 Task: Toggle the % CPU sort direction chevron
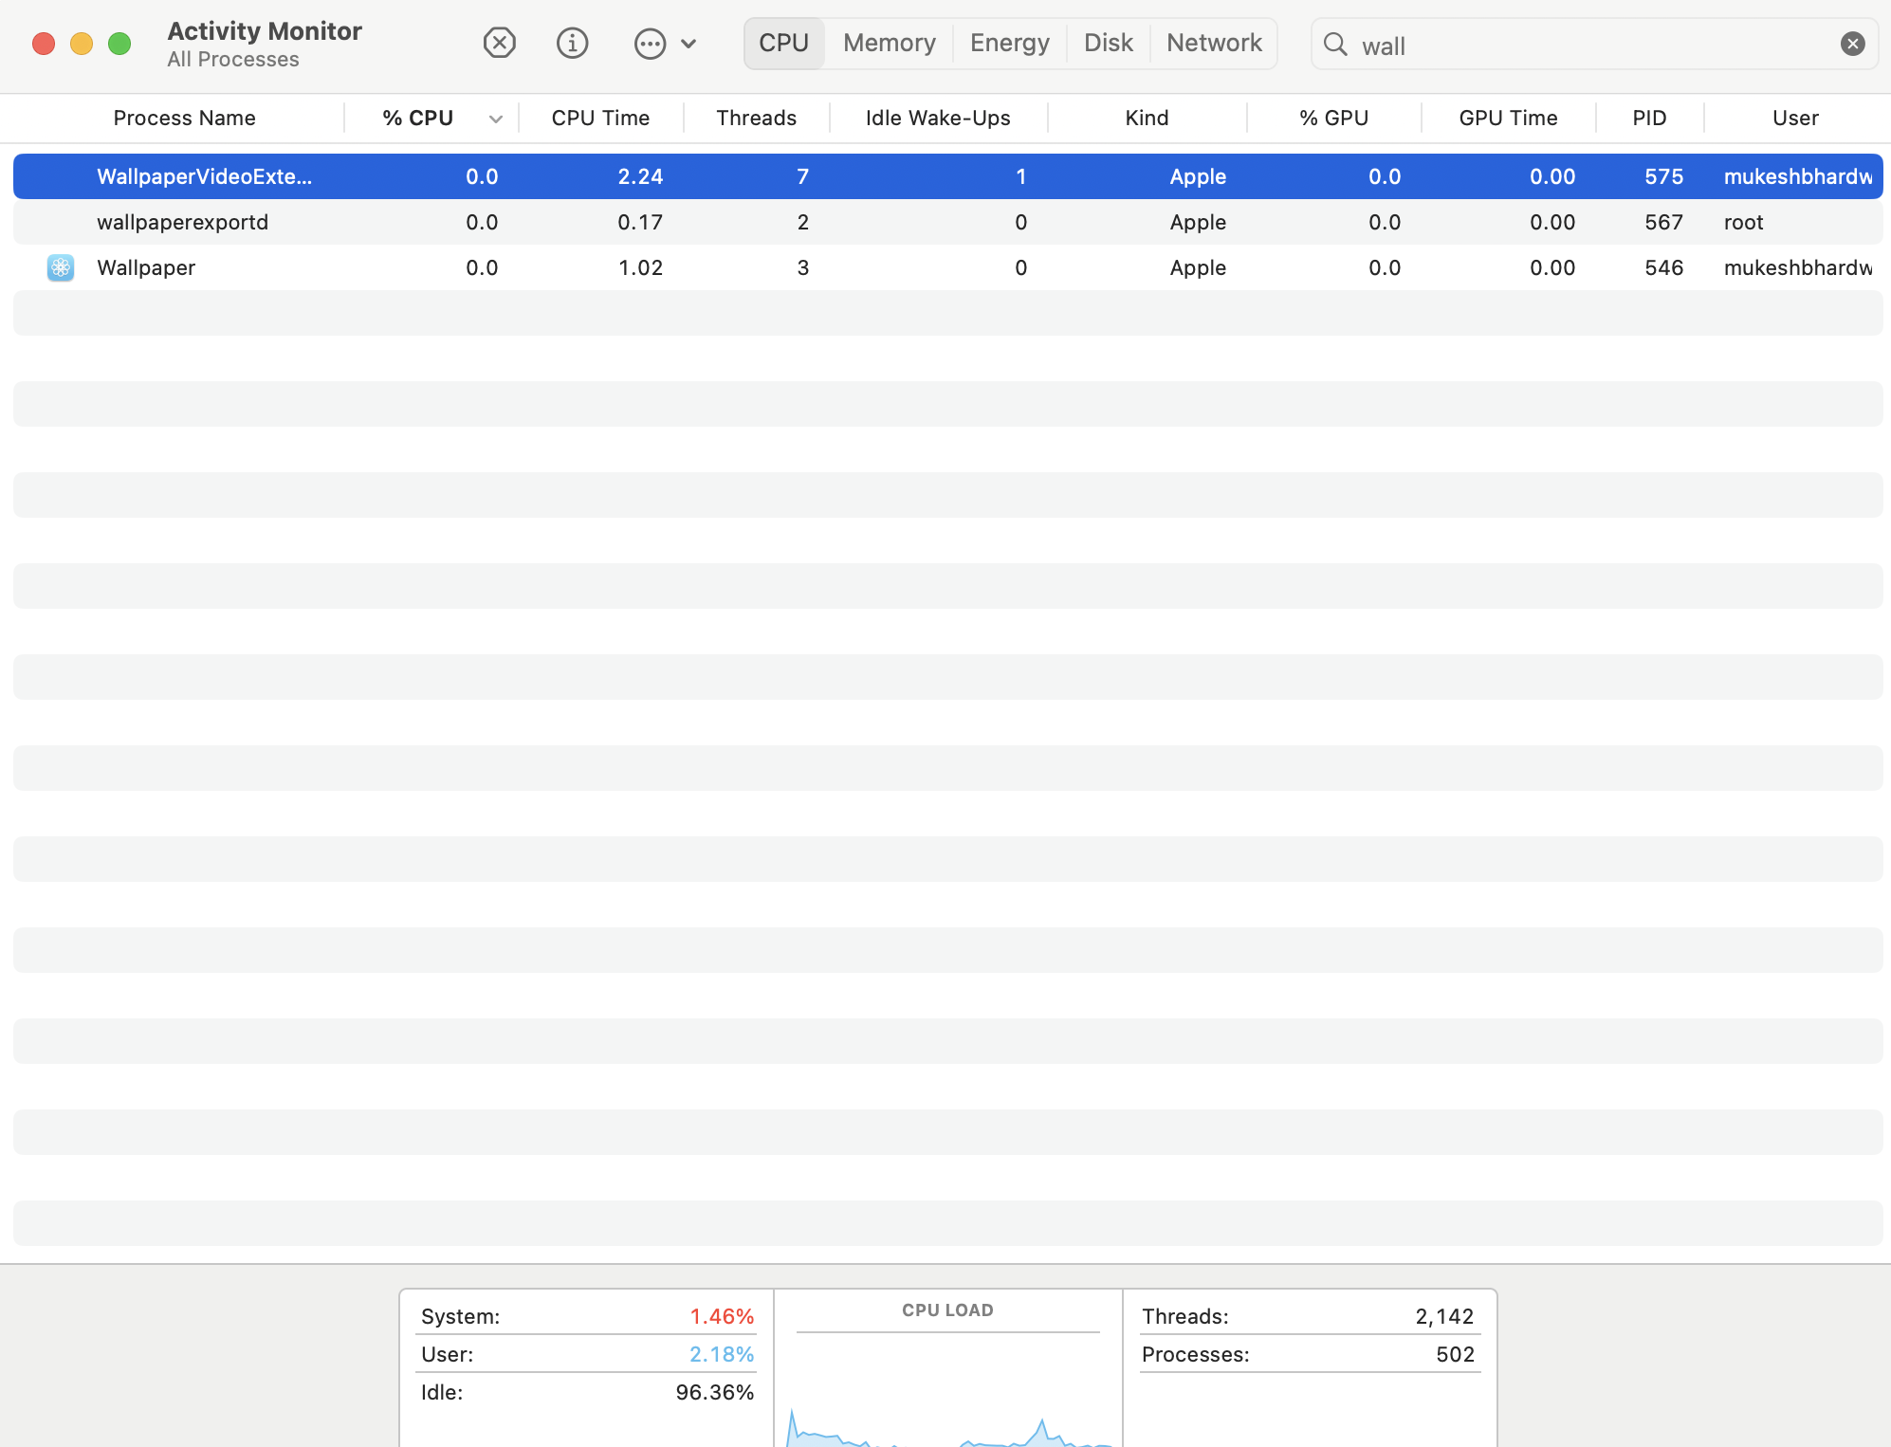click(496, 119)
